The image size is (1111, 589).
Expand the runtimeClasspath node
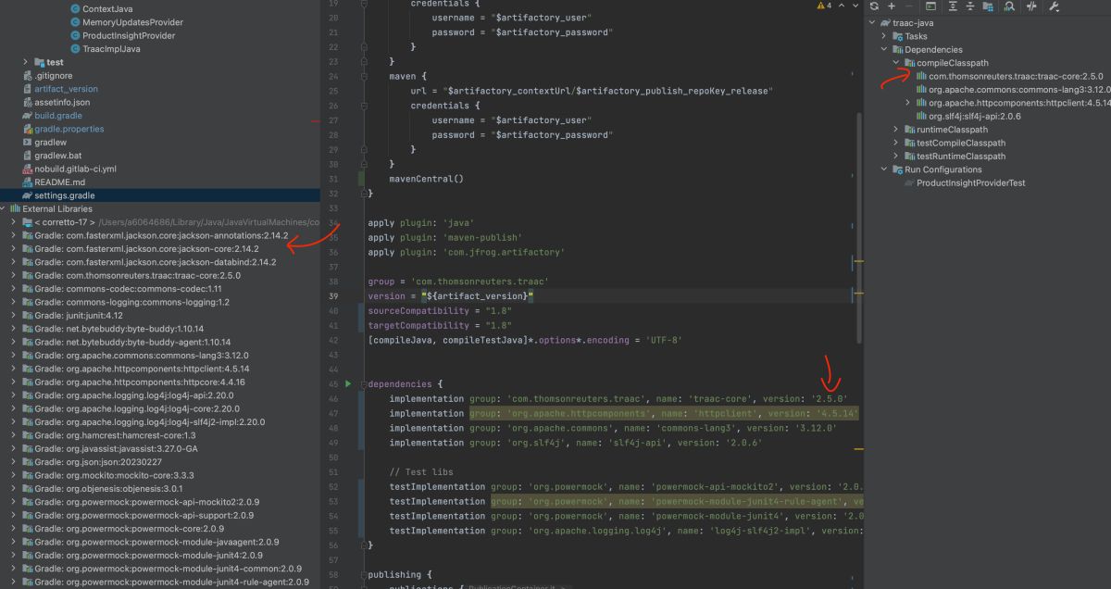[896, 130]
